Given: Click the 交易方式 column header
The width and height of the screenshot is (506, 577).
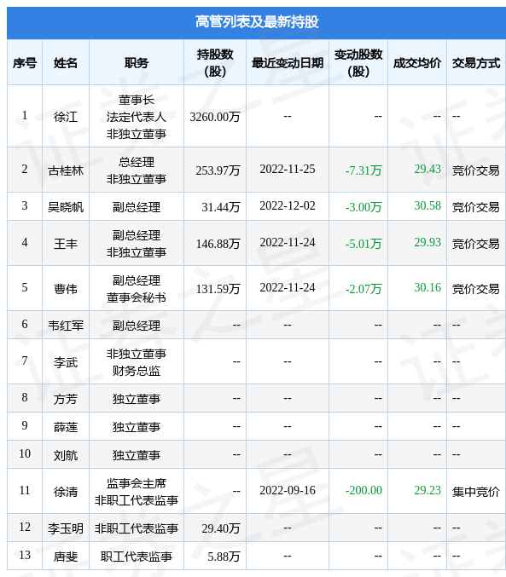Looking at the screenshot, I should [476, 62].
